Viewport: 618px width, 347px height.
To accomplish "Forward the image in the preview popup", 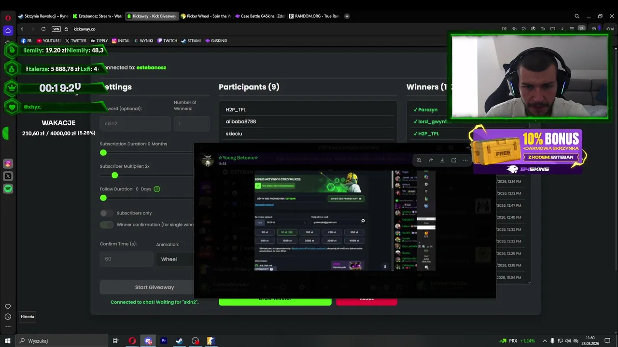I will pos(431,160).
